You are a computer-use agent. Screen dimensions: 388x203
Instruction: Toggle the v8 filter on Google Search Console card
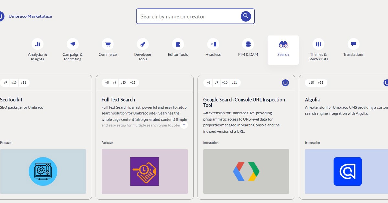coord(208,82)
